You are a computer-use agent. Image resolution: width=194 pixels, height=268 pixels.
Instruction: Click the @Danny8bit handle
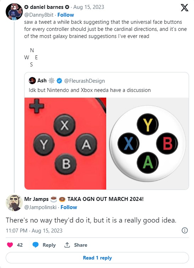[39, 15]
